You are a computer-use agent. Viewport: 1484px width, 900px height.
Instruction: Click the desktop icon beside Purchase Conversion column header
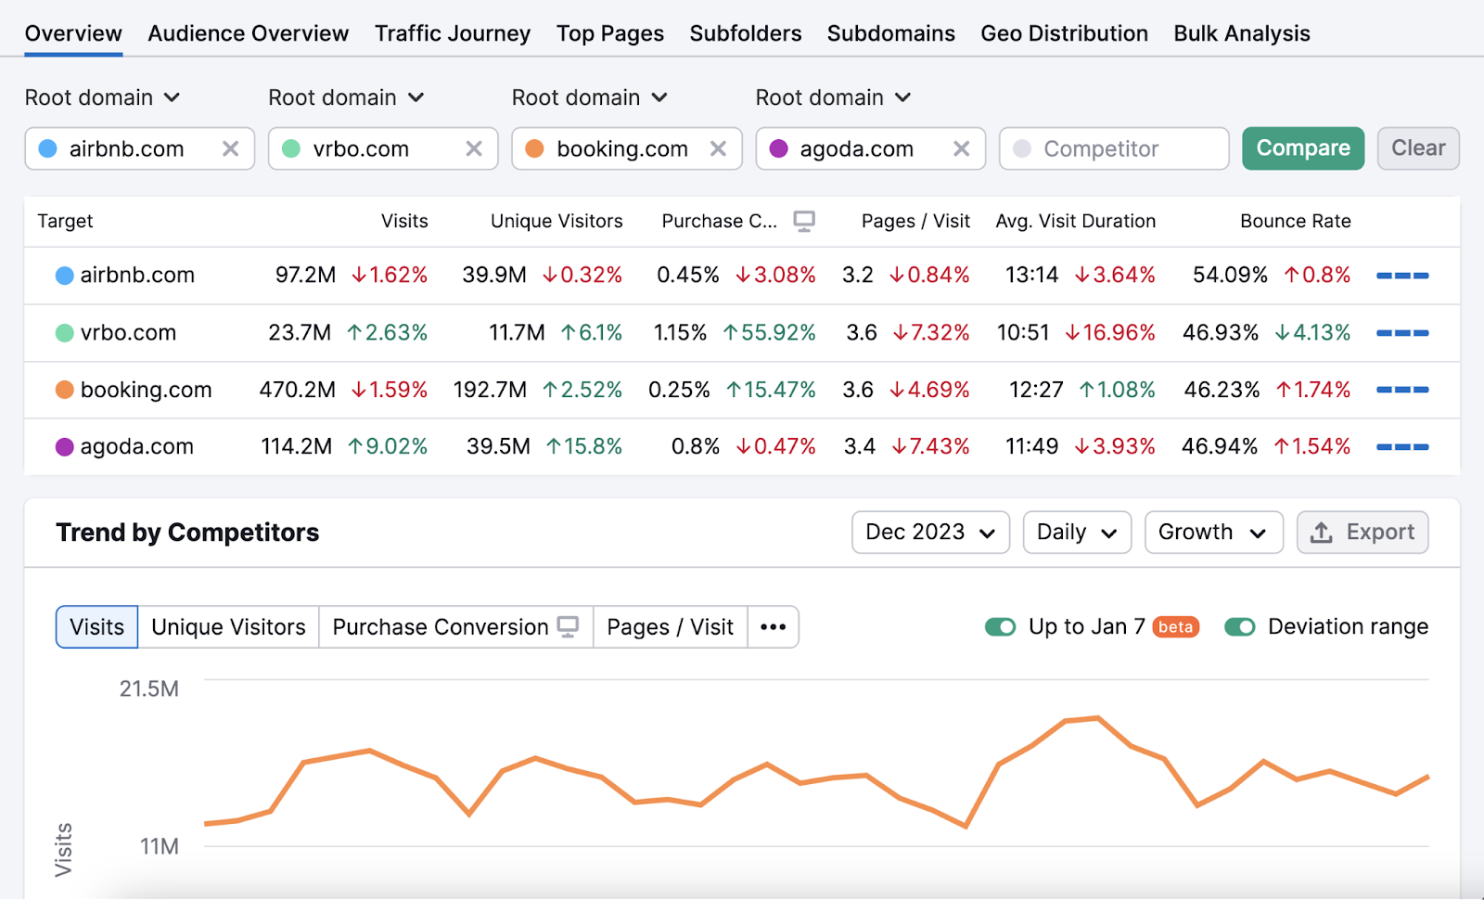pyautogui.click(x=804, y=220)
